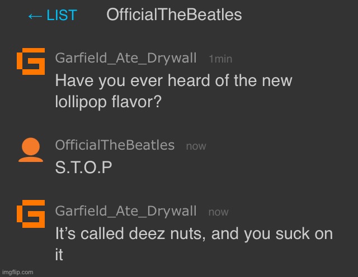Click the now timestamp beside OfficialTheBeatles username
Screen dimensions: 358x277
click(x=196, y=146)
